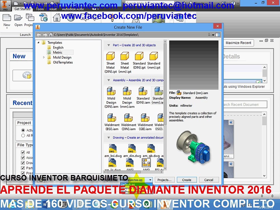Click the Home icon in the ribbon
The width and height of the screenshot is (280, 210).
click(x=57, y=17)
